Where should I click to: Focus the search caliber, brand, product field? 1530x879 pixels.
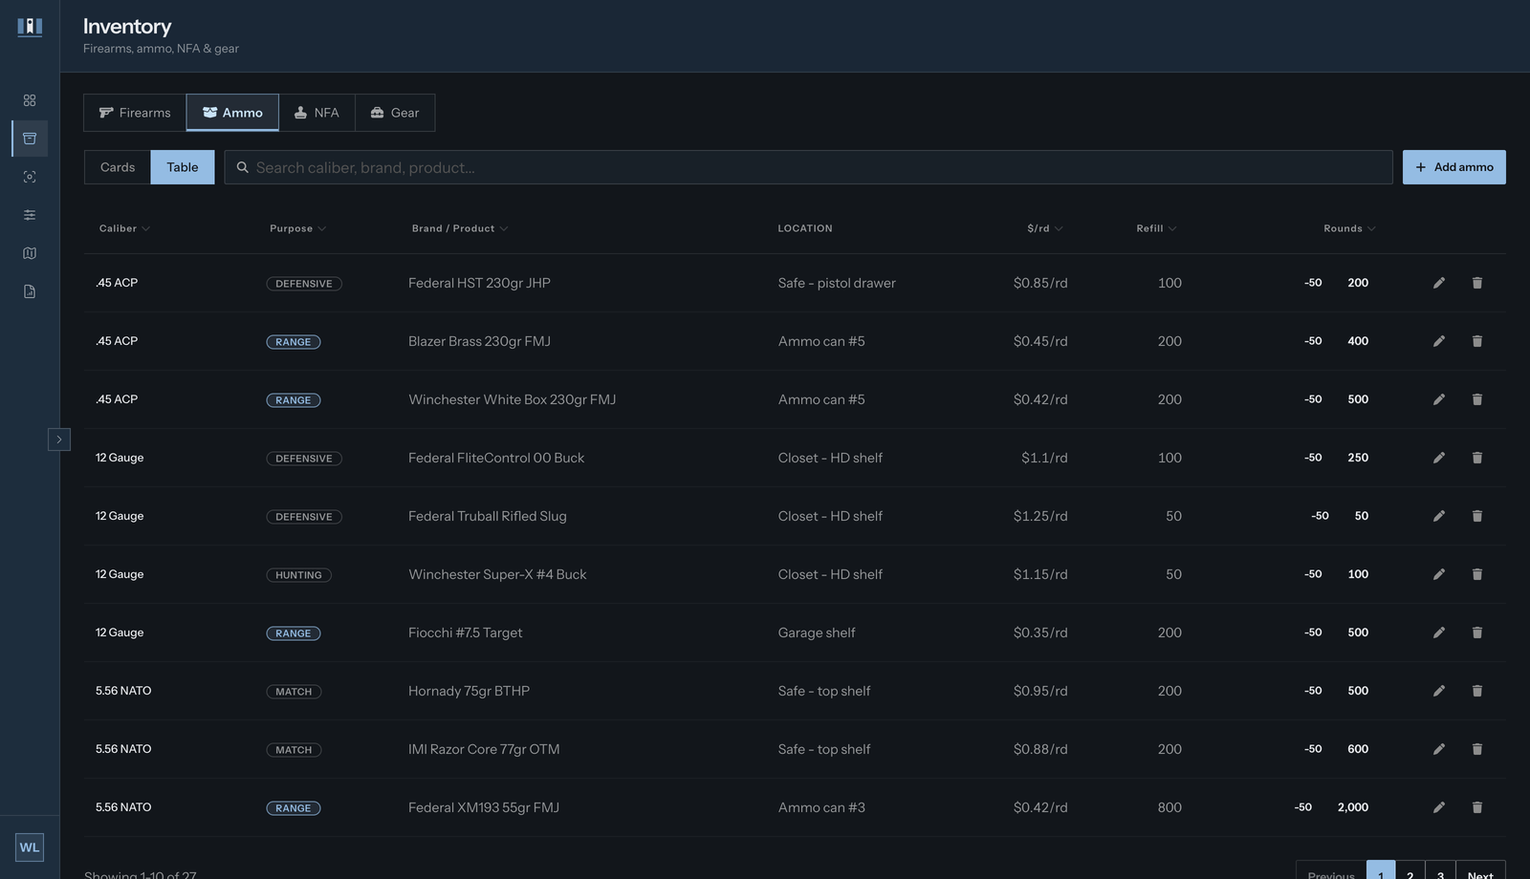tap(808, 167)
